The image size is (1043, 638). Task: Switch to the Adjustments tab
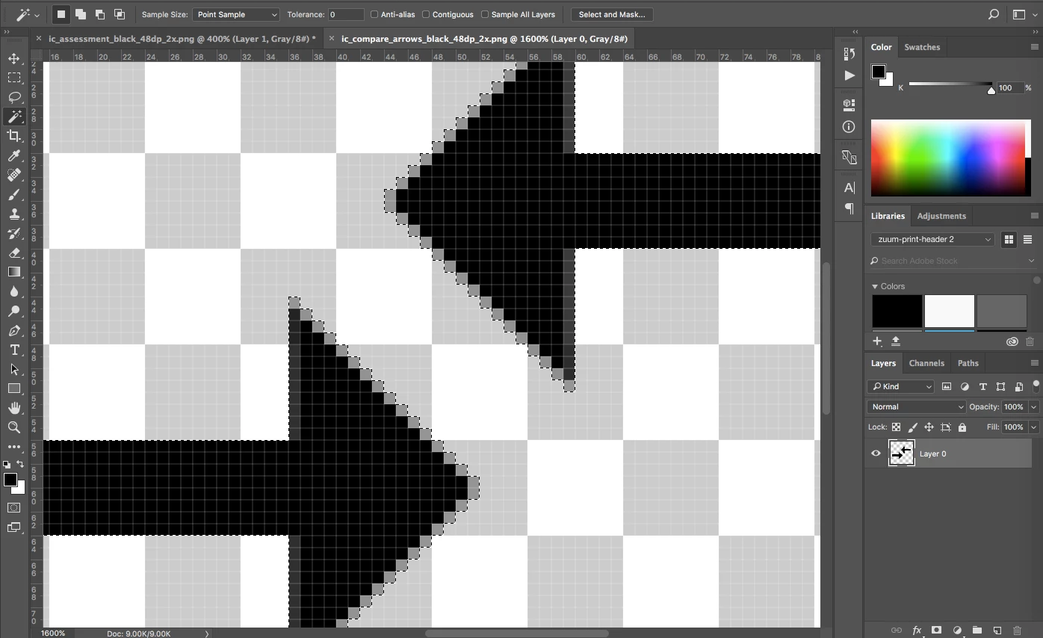pyautogui.click(x=941, y=216)
